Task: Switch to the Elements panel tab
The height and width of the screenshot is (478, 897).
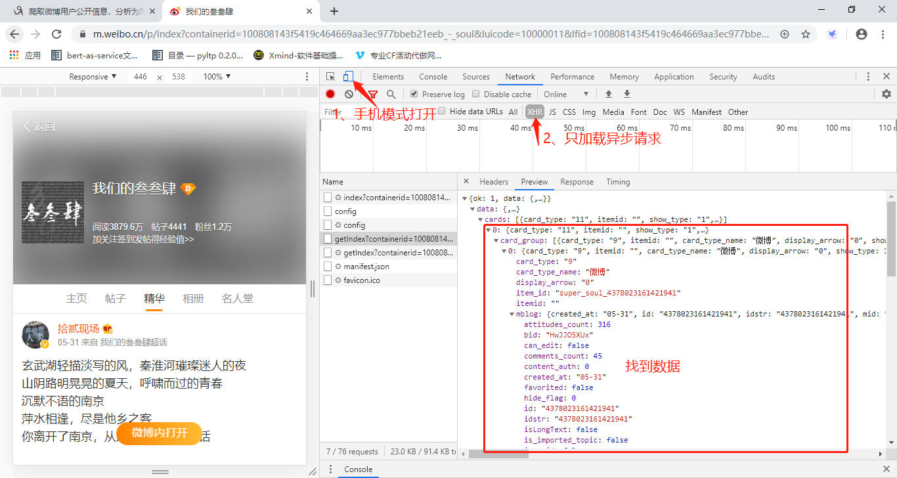Action: coord(388,77)
